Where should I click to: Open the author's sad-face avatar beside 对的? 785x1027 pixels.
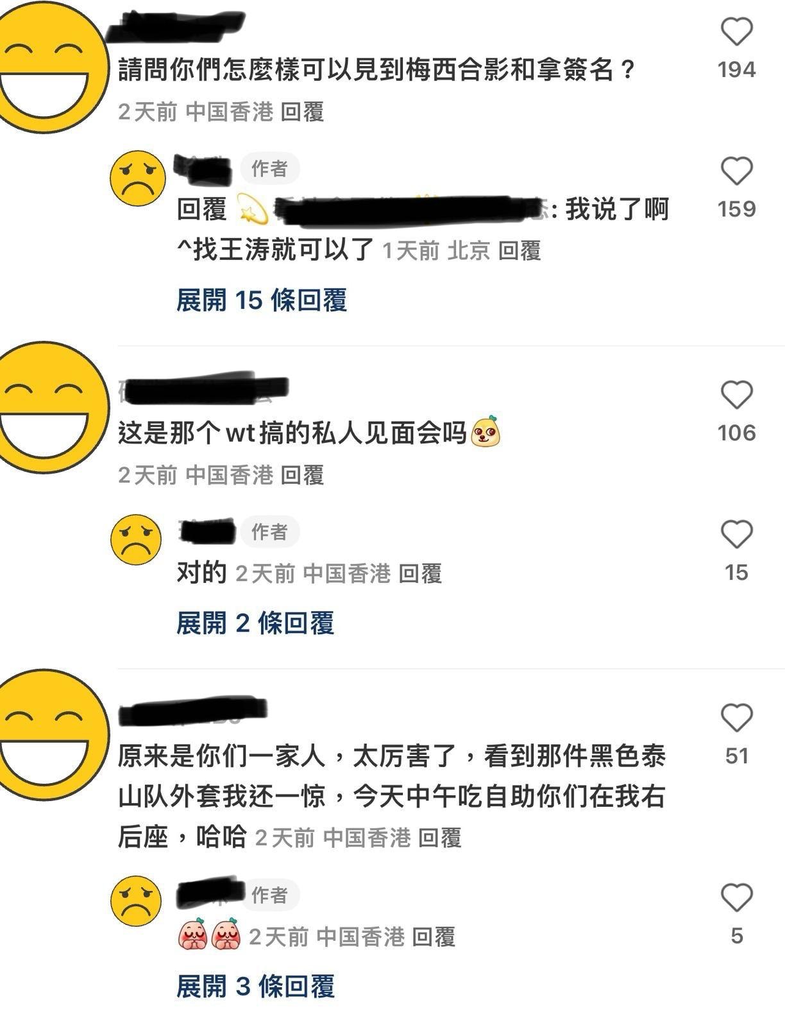coord(136,540)
